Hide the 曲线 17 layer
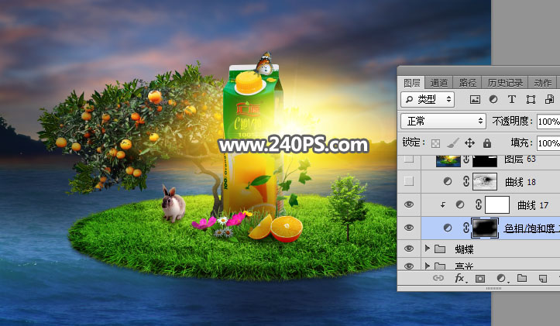This screenshot has height=326, width=560. [410, 204]
